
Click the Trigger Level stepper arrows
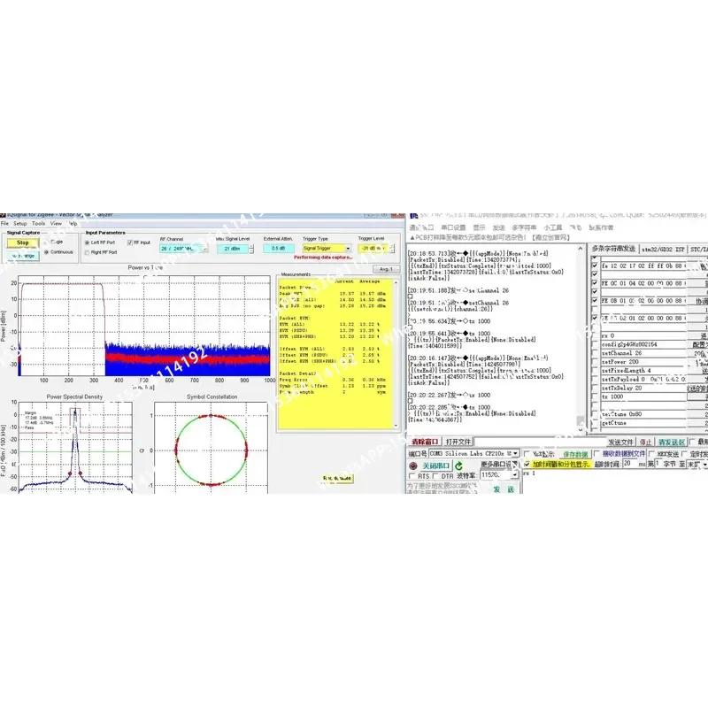(392, 249)
